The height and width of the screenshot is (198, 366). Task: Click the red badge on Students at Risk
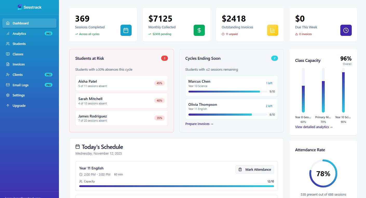coord(164,58)
